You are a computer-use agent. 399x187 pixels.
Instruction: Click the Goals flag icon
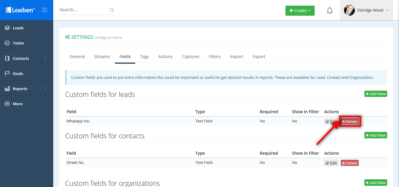(x=7, y=73)
